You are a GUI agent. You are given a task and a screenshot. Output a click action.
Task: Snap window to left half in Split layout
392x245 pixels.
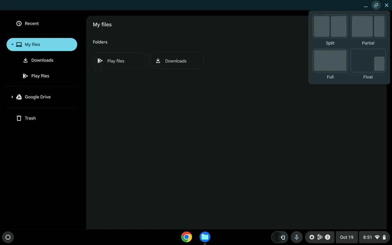(321, 27)
